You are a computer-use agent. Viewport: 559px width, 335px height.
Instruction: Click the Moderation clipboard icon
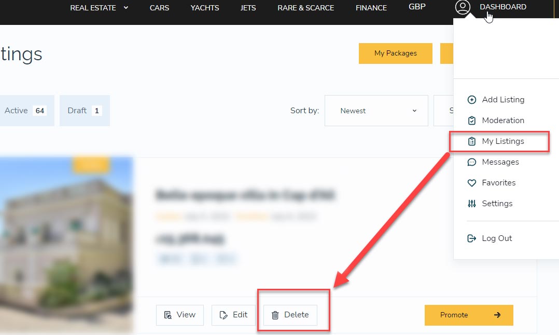[x=471, y=120]
